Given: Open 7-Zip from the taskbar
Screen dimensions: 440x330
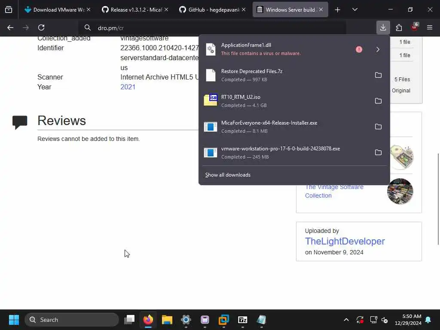Looking at the screenshot, I should [x=242, y=320].
